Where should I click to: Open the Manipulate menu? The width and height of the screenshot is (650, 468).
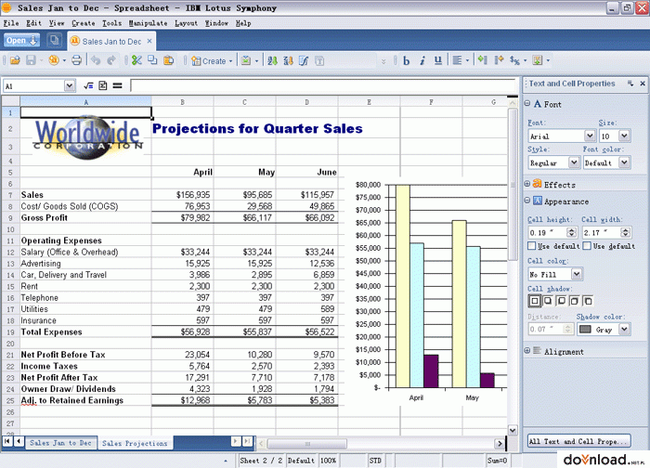[148, 23]
